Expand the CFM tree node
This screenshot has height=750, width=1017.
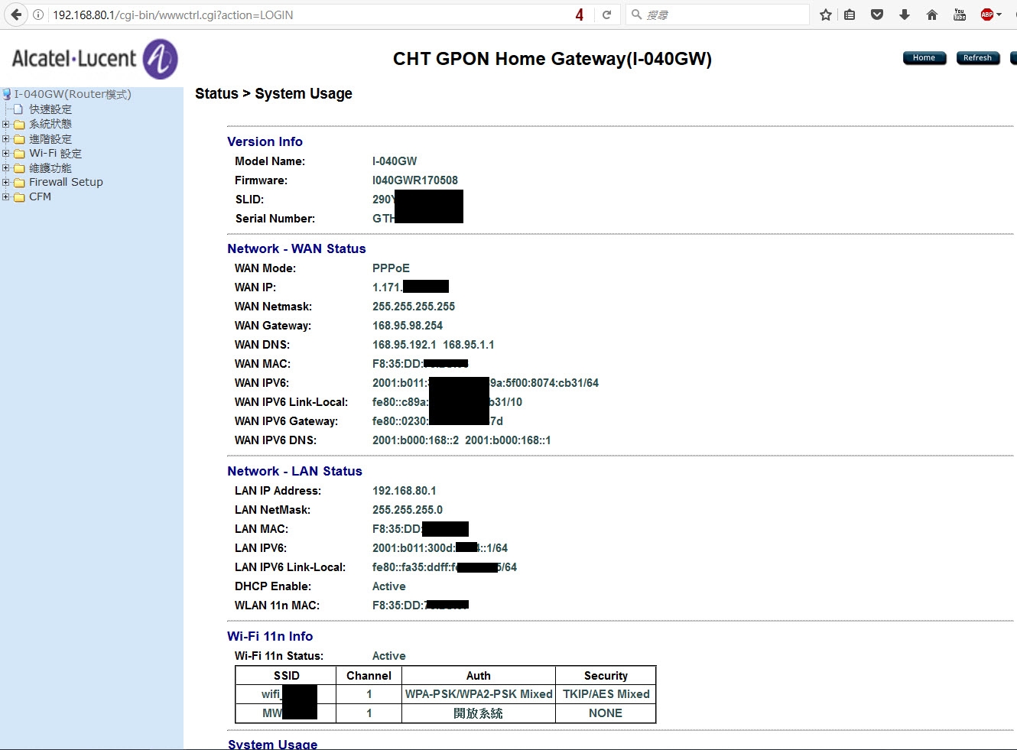pos(5,196)
